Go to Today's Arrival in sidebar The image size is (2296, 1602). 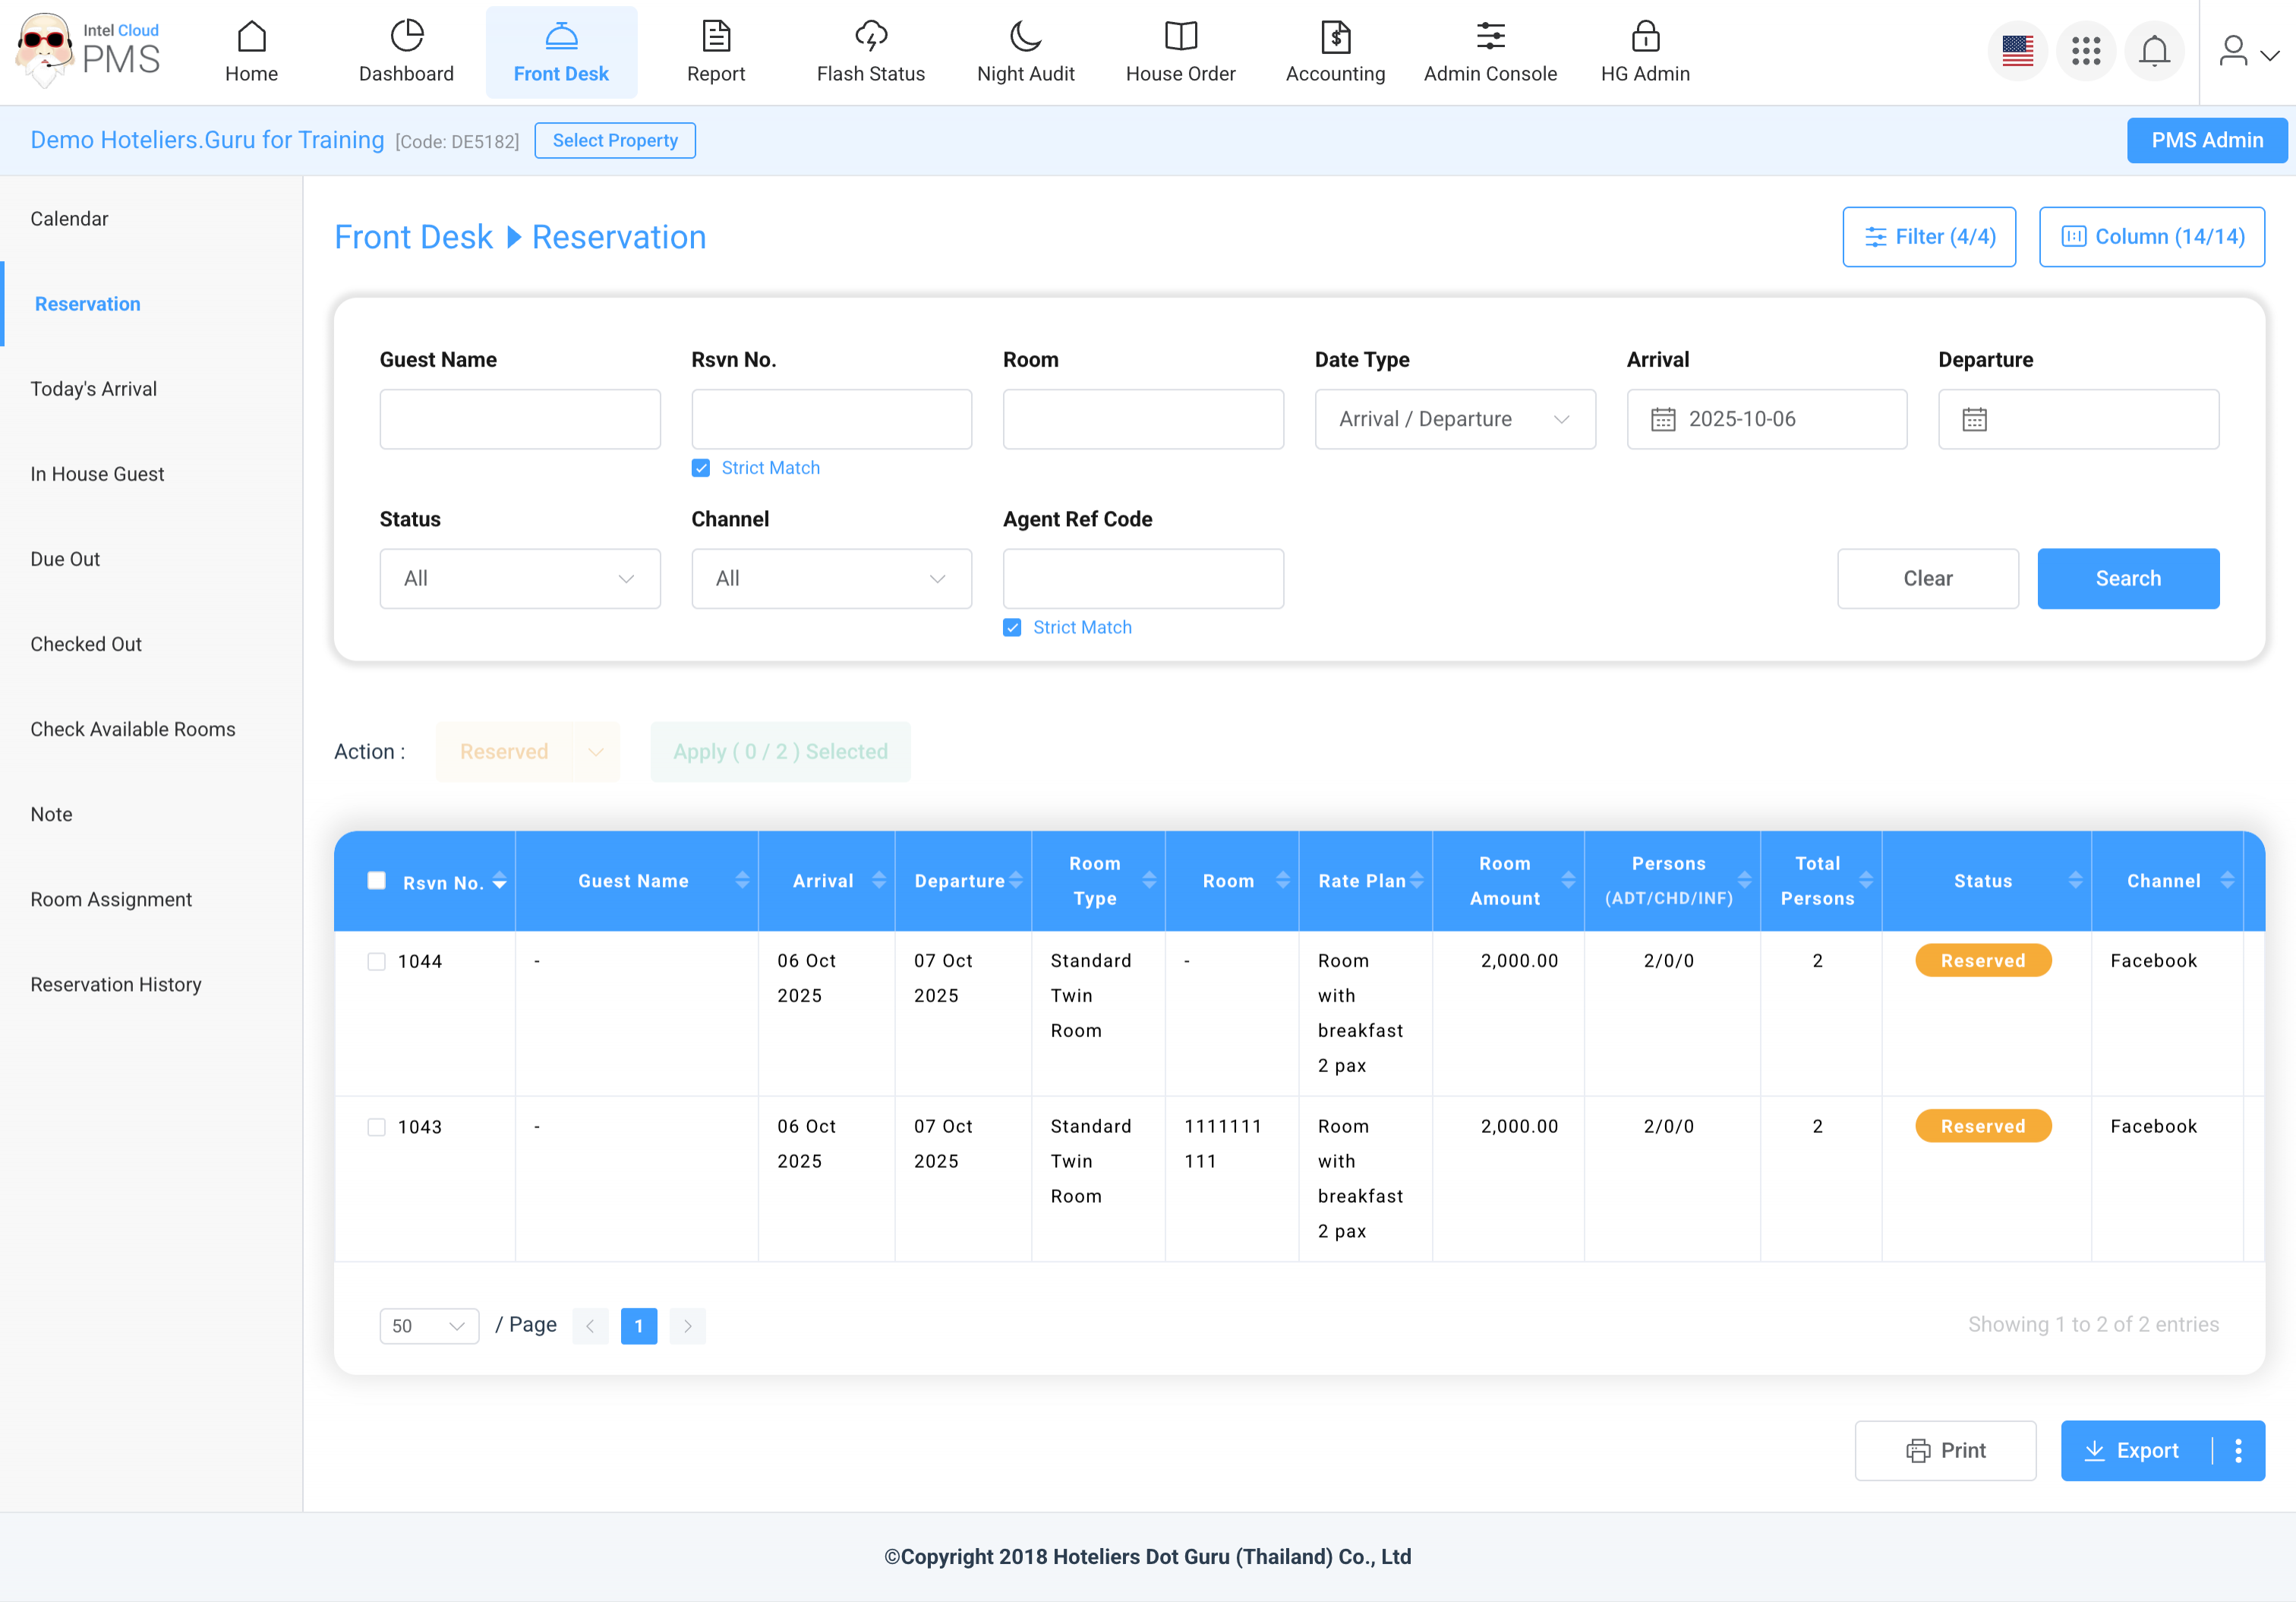pos(93,389)
